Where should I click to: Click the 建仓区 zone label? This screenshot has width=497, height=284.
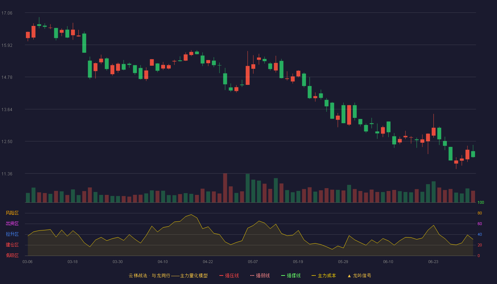coord(12,245)
